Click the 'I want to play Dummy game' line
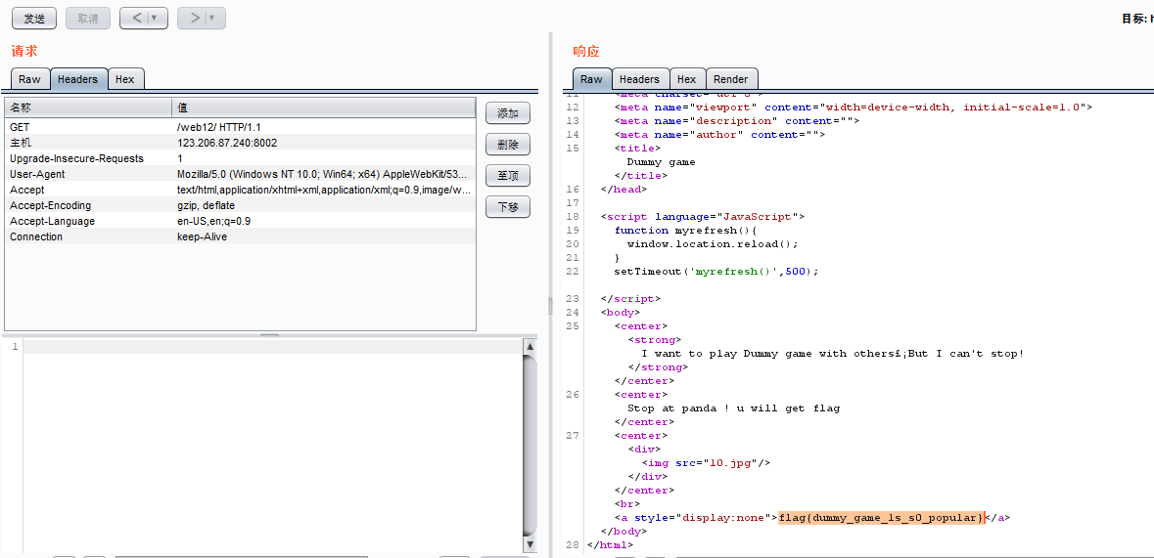This screenshot has height=558, width=1154. 832,354
